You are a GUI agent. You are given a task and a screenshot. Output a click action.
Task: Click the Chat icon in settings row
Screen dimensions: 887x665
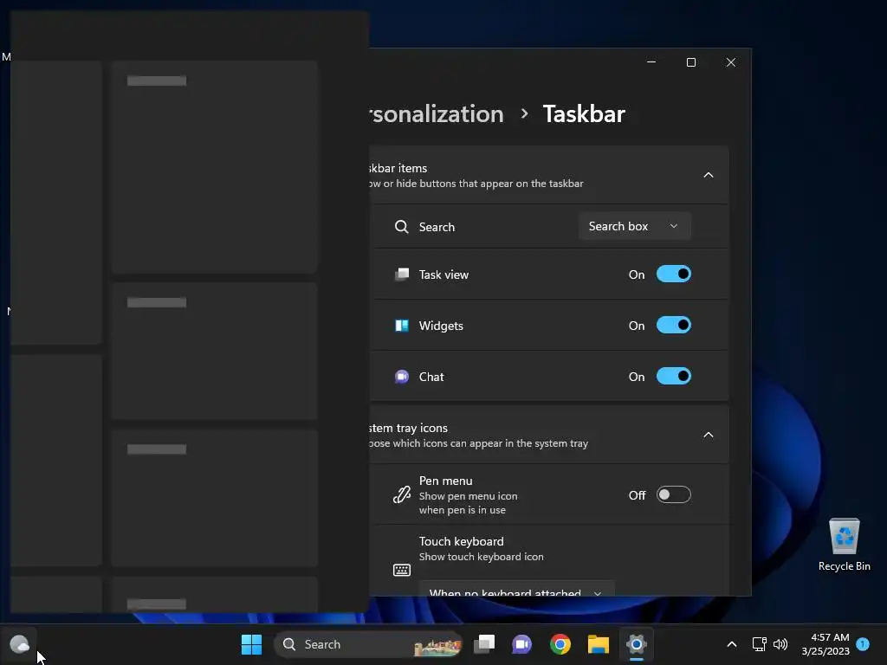click(402, 377)
